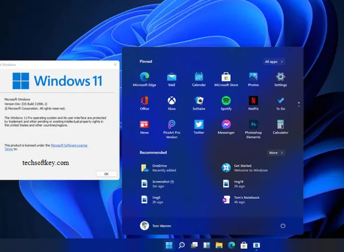Launch the Photos app
Image resolution: width=344 pixels, height=252 pixels.
pyautogui.click(x=253, y=79)
